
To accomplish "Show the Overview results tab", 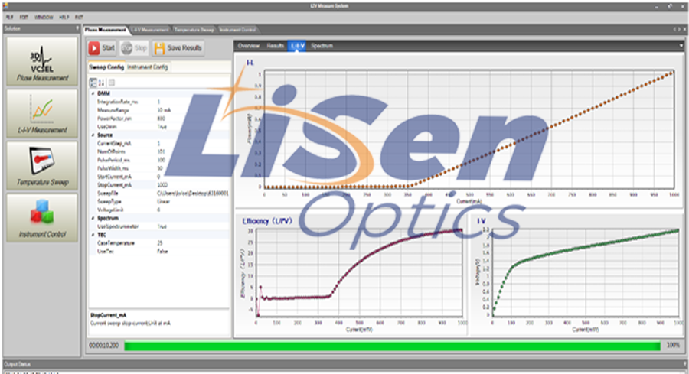I will 249,46.
